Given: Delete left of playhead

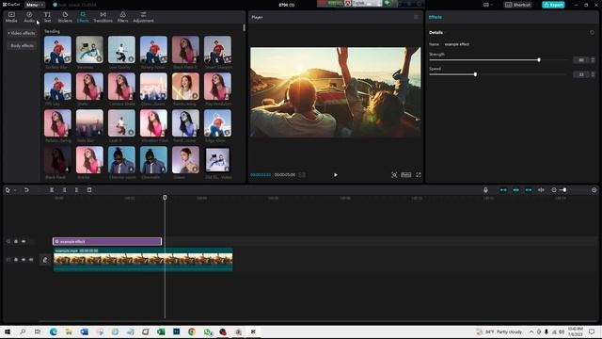Looking at the screenshot, I should tap(64, 190).
